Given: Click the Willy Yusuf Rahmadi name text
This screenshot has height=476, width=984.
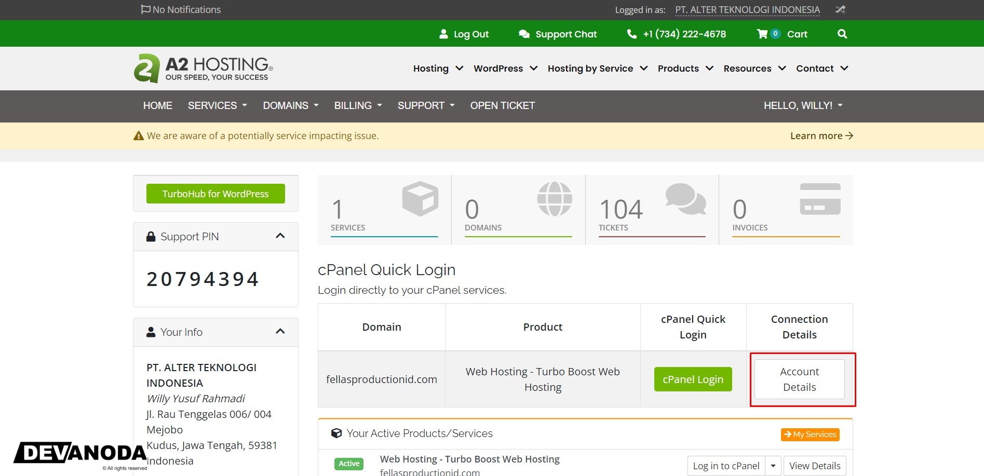Looking at the screenshot, I should point(196,399).
